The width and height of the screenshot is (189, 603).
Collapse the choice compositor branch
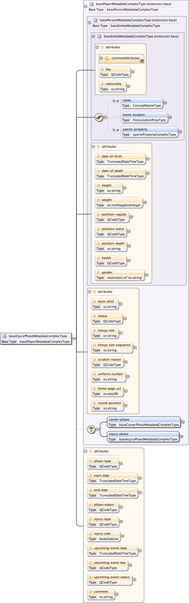(x=97, y=429)
